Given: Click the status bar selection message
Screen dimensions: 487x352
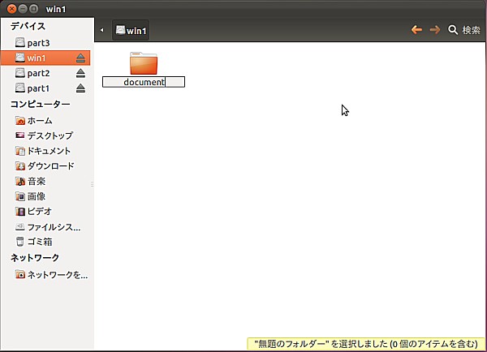Looking at the screenshot, I should (366, 344).
